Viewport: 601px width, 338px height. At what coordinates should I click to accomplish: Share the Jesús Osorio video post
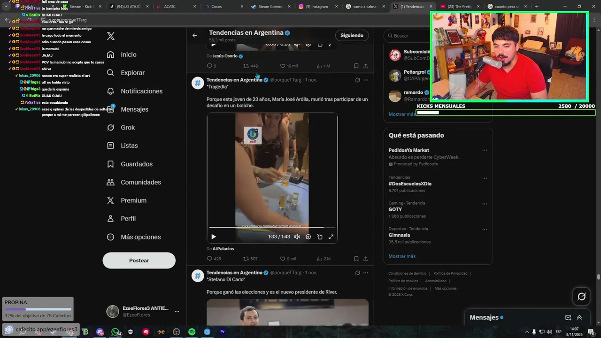click(366, 66)
